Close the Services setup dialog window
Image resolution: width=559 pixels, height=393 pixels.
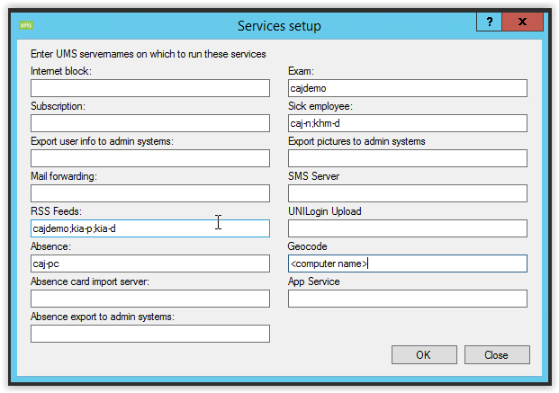[x=523, y=22]
